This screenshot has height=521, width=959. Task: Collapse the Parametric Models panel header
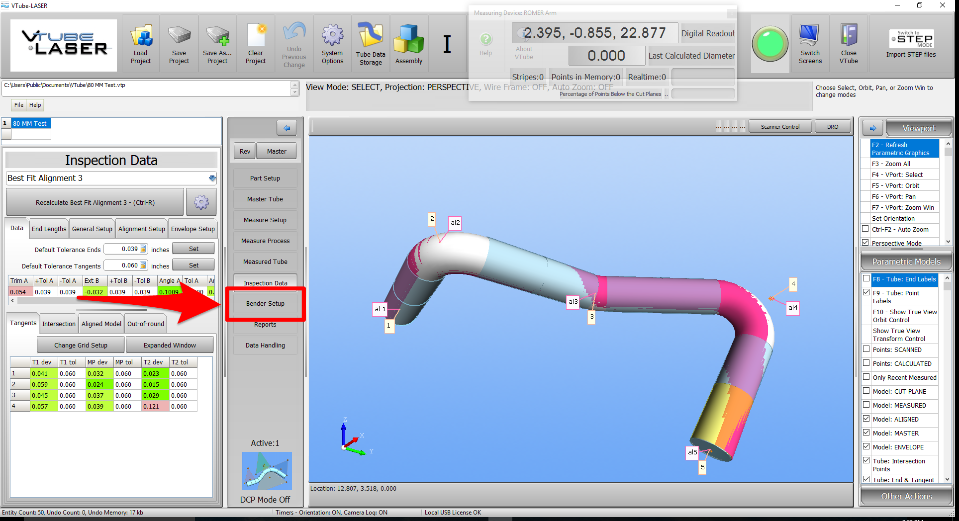pos(906,261)
